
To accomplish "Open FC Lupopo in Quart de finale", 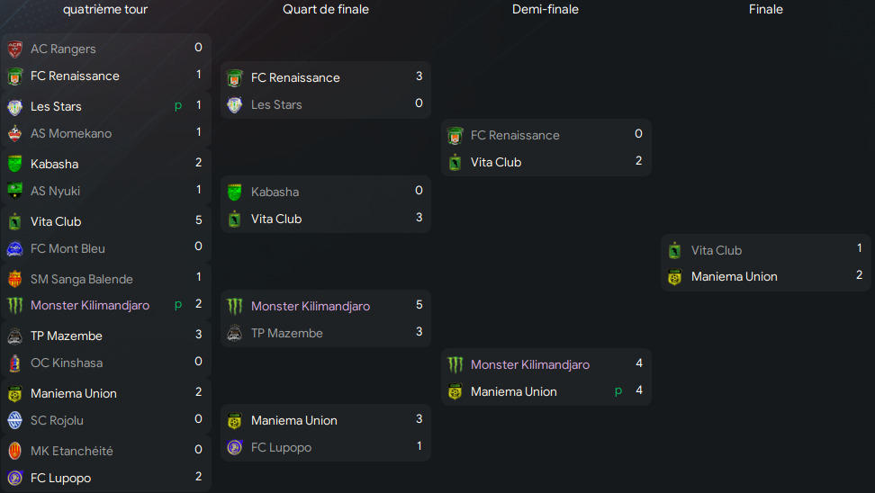I will [x=281, y=447].
